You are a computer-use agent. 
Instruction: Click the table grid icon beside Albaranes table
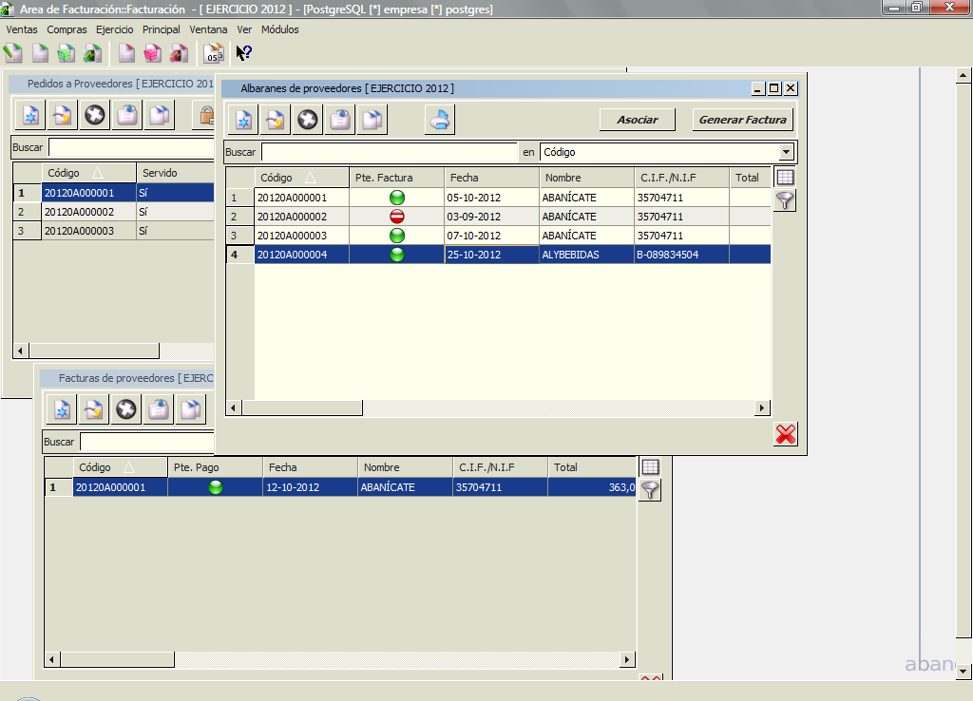coord(785,178)
